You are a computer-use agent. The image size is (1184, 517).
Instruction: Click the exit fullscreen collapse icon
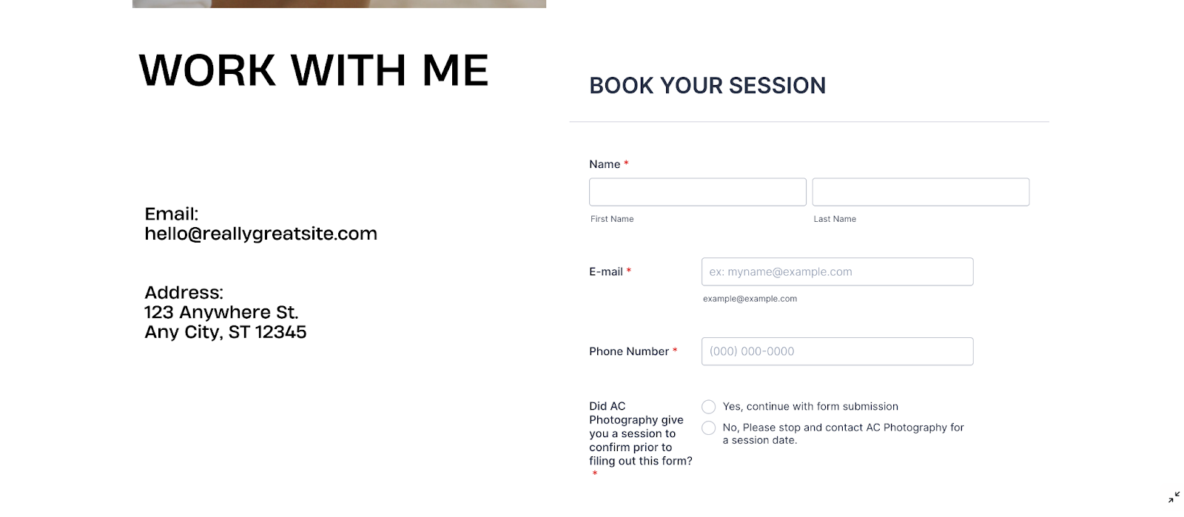tap(1174, 497)
